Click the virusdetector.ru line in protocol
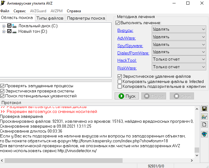This screenshot has height=168, width=209. pos(48,151)
